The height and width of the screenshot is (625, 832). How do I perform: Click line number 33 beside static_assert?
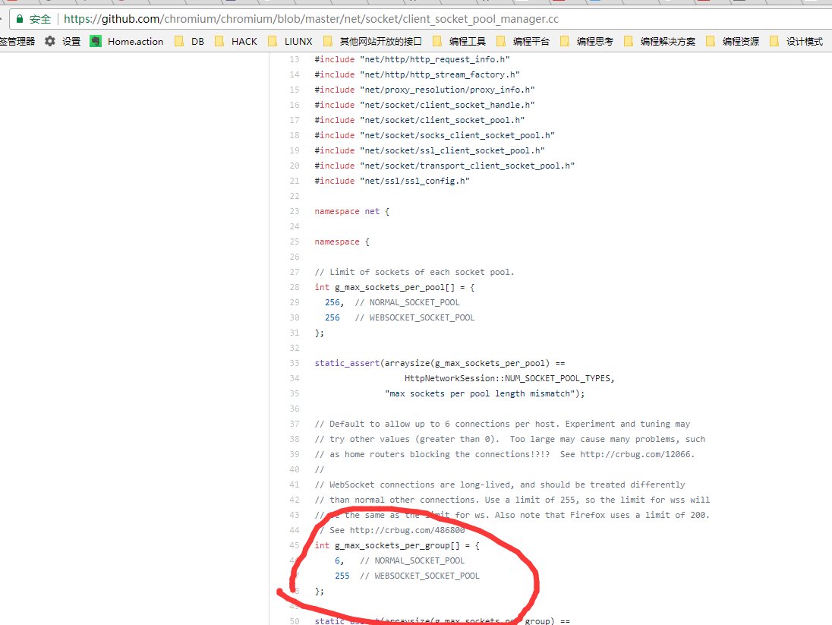tap(295, 363)
